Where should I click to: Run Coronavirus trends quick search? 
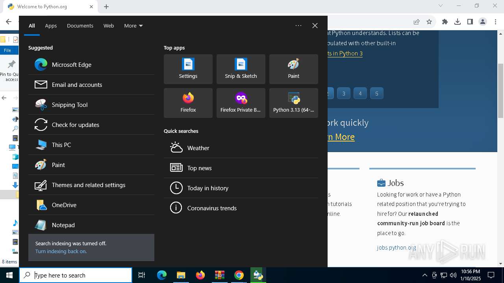[x=241, y=208]
